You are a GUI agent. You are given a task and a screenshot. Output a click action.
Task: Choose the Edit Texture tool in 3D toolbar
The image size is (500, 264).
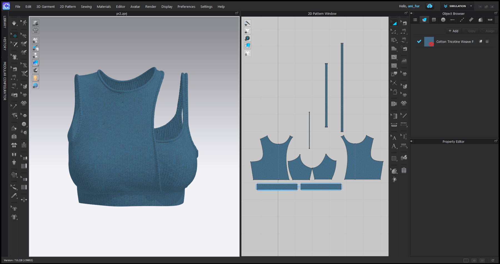tap(24, 94)
